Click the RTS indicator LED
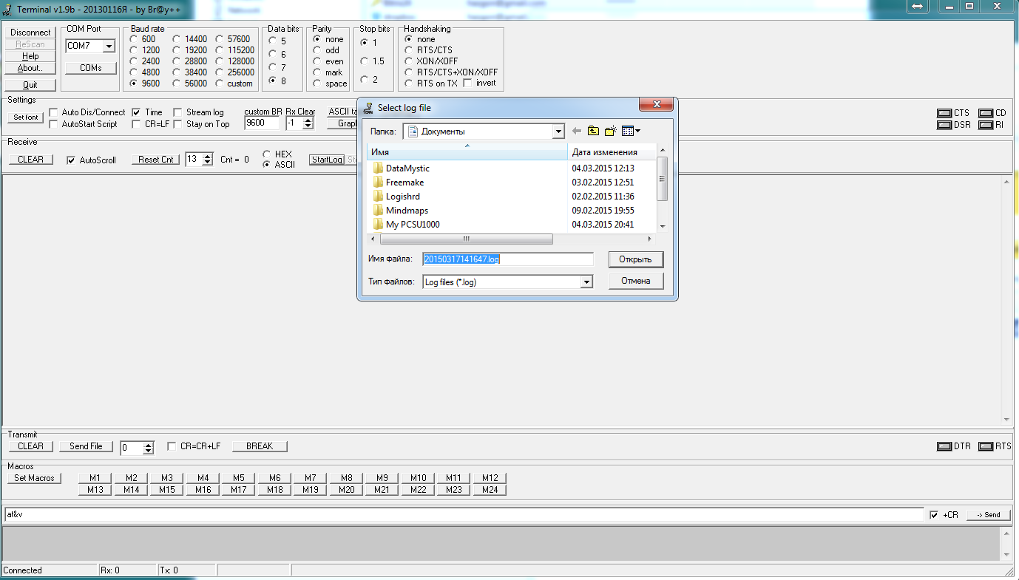Screen dimensions: 1019x580 coord(985,446)
